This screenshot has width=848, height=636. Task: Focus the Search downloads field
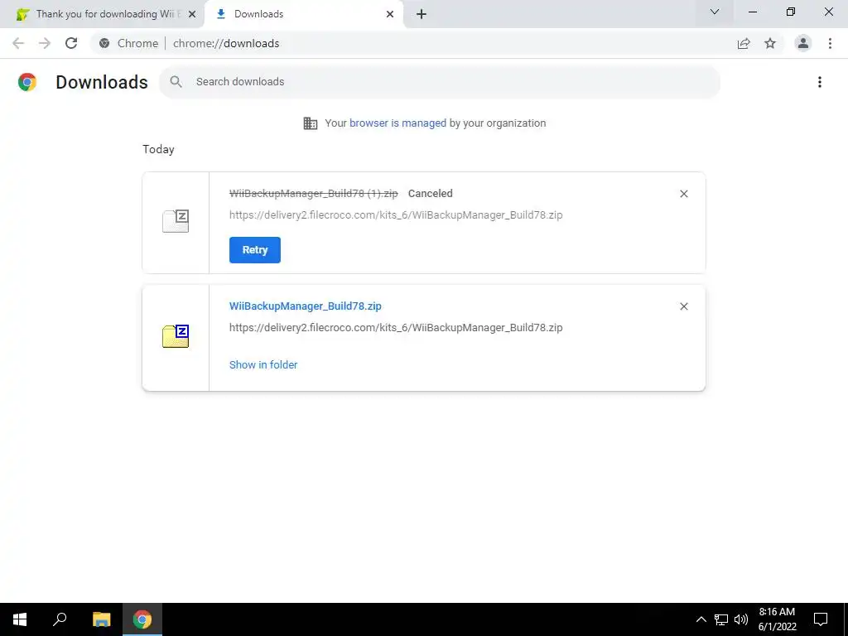[x=440, y=82]
